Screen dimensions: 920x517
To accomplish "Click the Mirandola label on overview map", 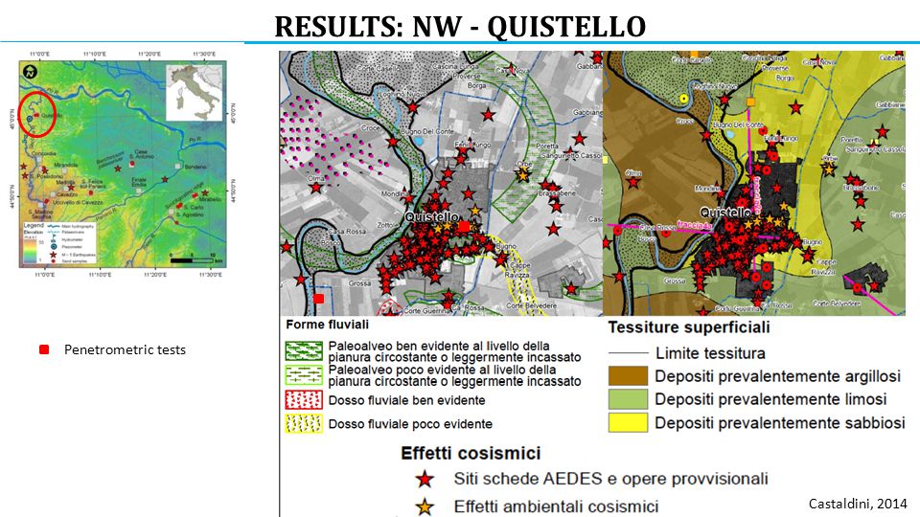I will click(66, 166).
